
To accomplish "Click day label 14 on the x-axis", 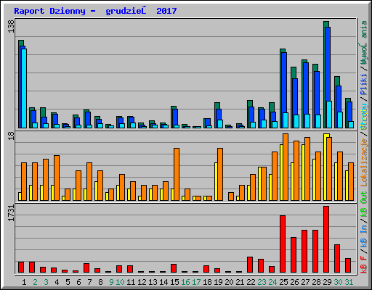I will coord(163,282).
